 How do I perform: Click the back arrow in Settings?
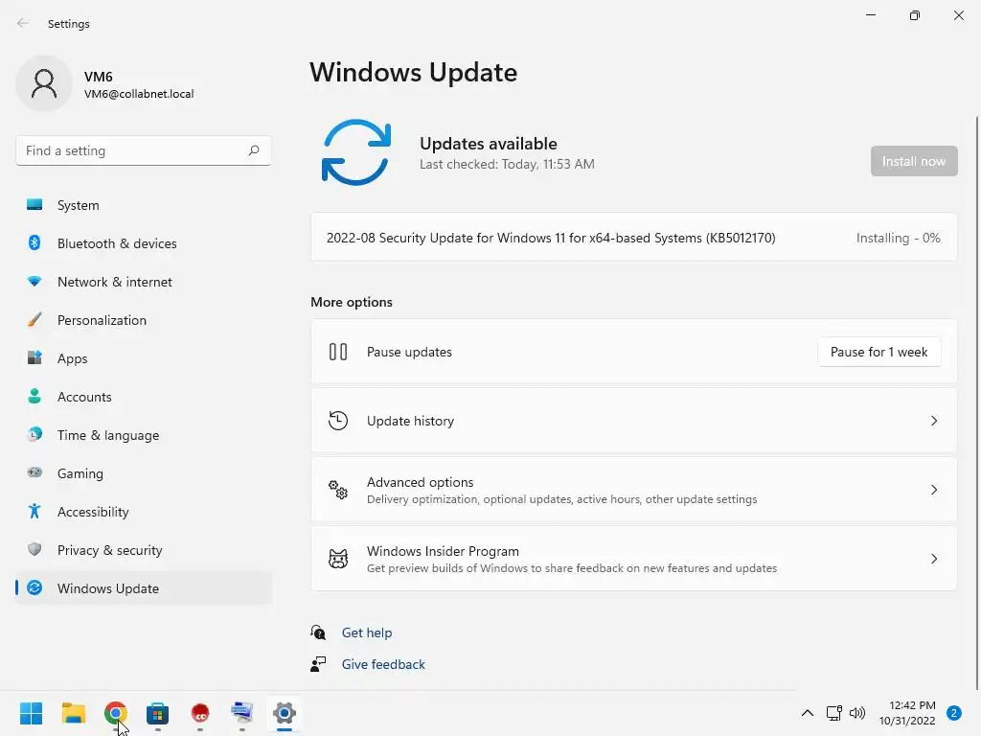click(x=23, y=23)
